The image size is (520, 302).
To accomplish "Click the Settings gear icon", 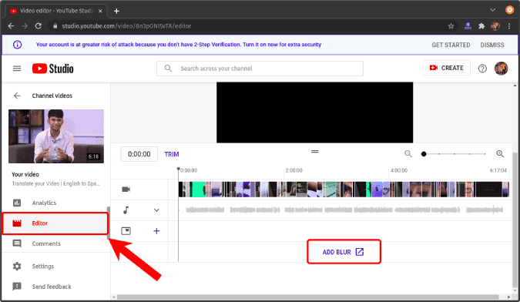I will coord(17,267).
